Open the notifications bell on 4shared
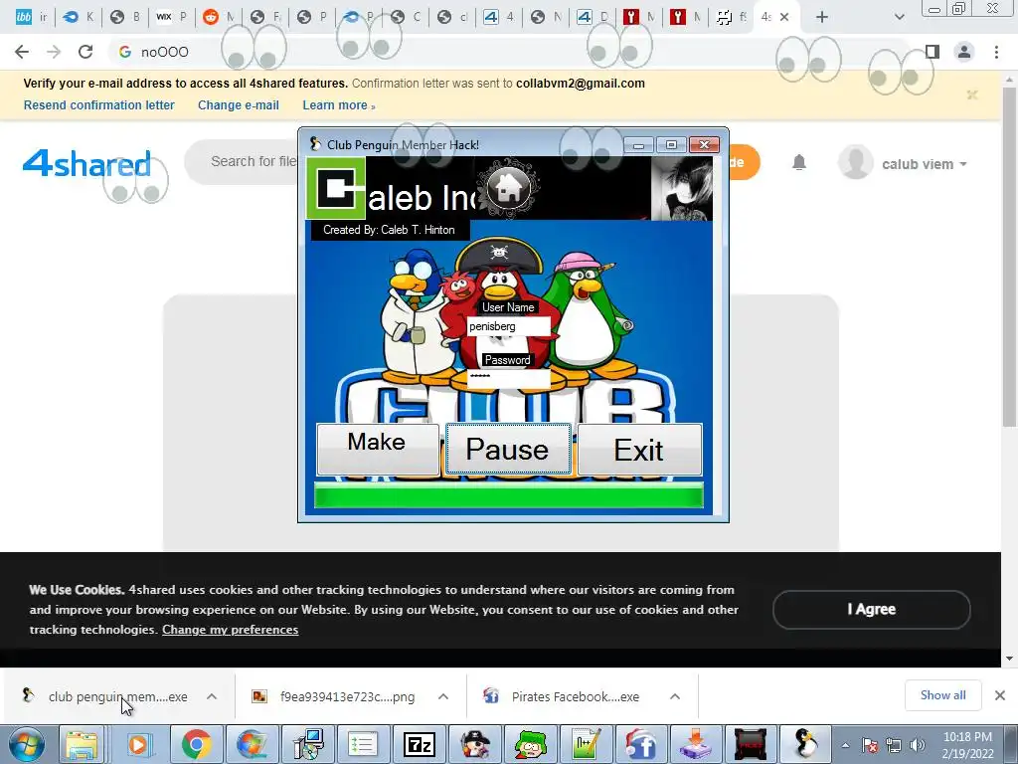 (799, 162)
